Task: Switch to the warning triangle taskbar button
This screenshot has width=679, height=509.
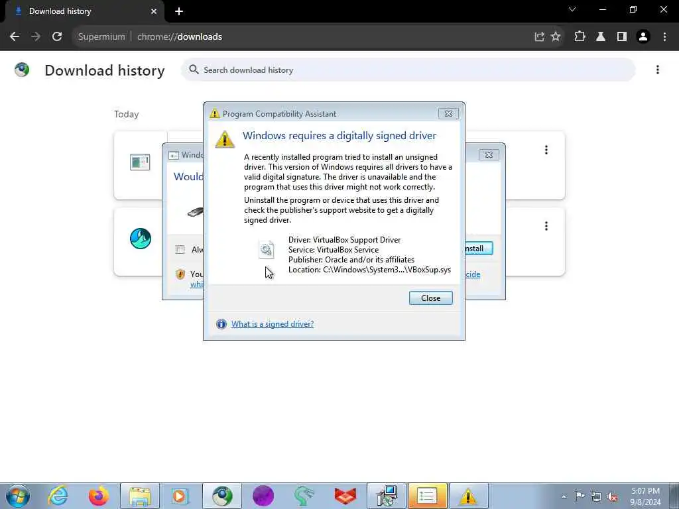Action: (x=468, y=496)
